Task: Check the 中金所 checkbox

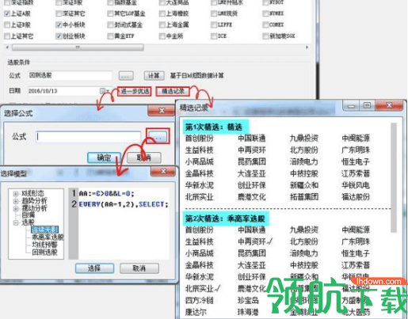Action: click(162, 36)
